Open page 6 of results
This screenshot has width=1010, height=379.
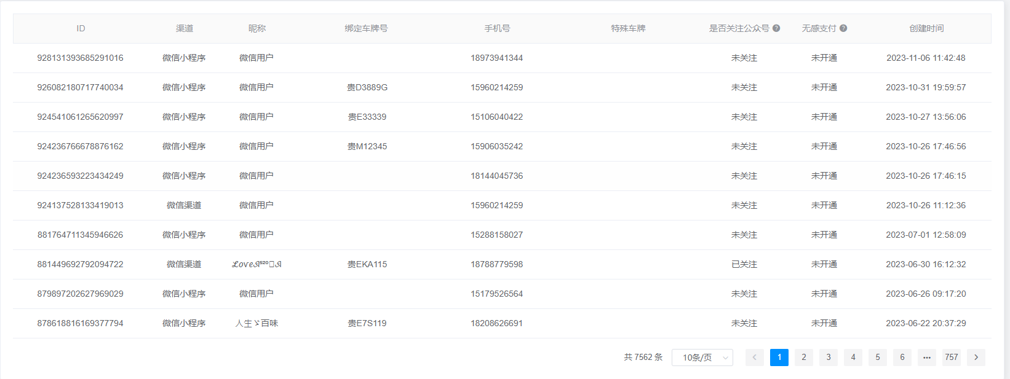click(902, 358)
